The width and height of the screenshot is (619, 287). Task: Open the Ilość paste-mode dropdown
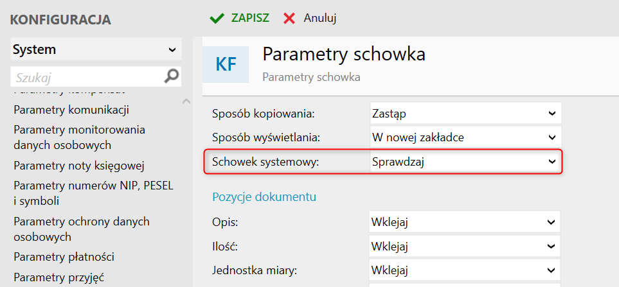464,246
